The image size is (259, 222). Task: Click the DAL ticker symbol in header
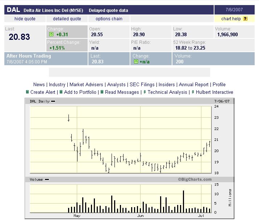pos(13,10)
